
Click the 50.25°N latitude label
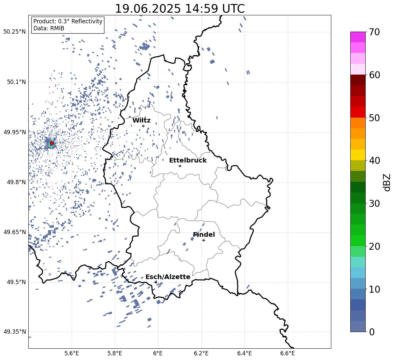(15, 32)
